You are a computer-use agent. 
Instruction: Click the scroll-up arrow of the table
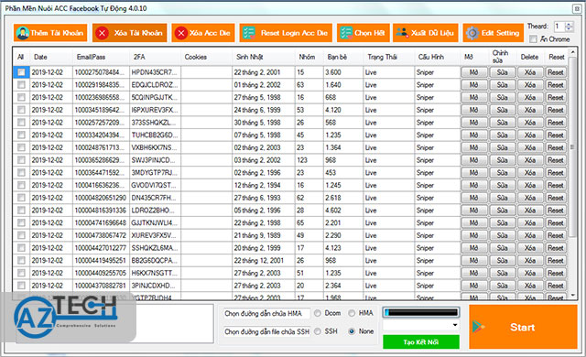pos(572,53)
